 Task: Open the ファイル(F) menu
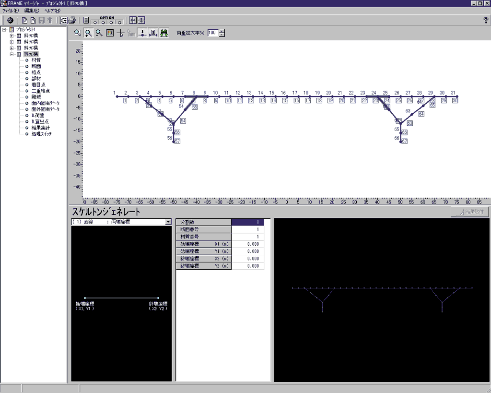coord(11,10)
